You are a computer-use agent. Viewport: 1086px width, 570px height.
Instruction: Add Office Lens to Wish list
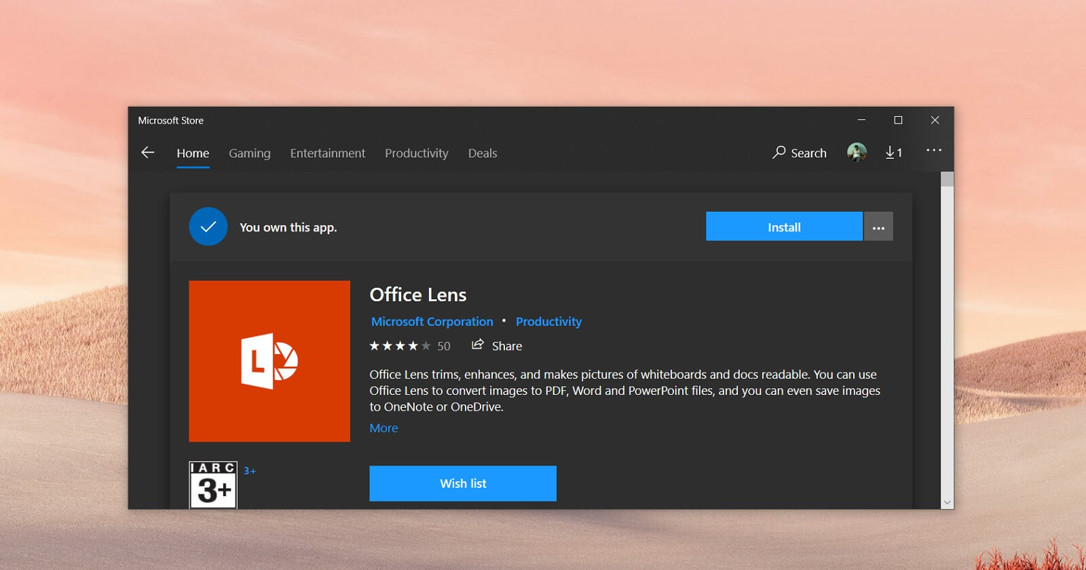[463, 483]
